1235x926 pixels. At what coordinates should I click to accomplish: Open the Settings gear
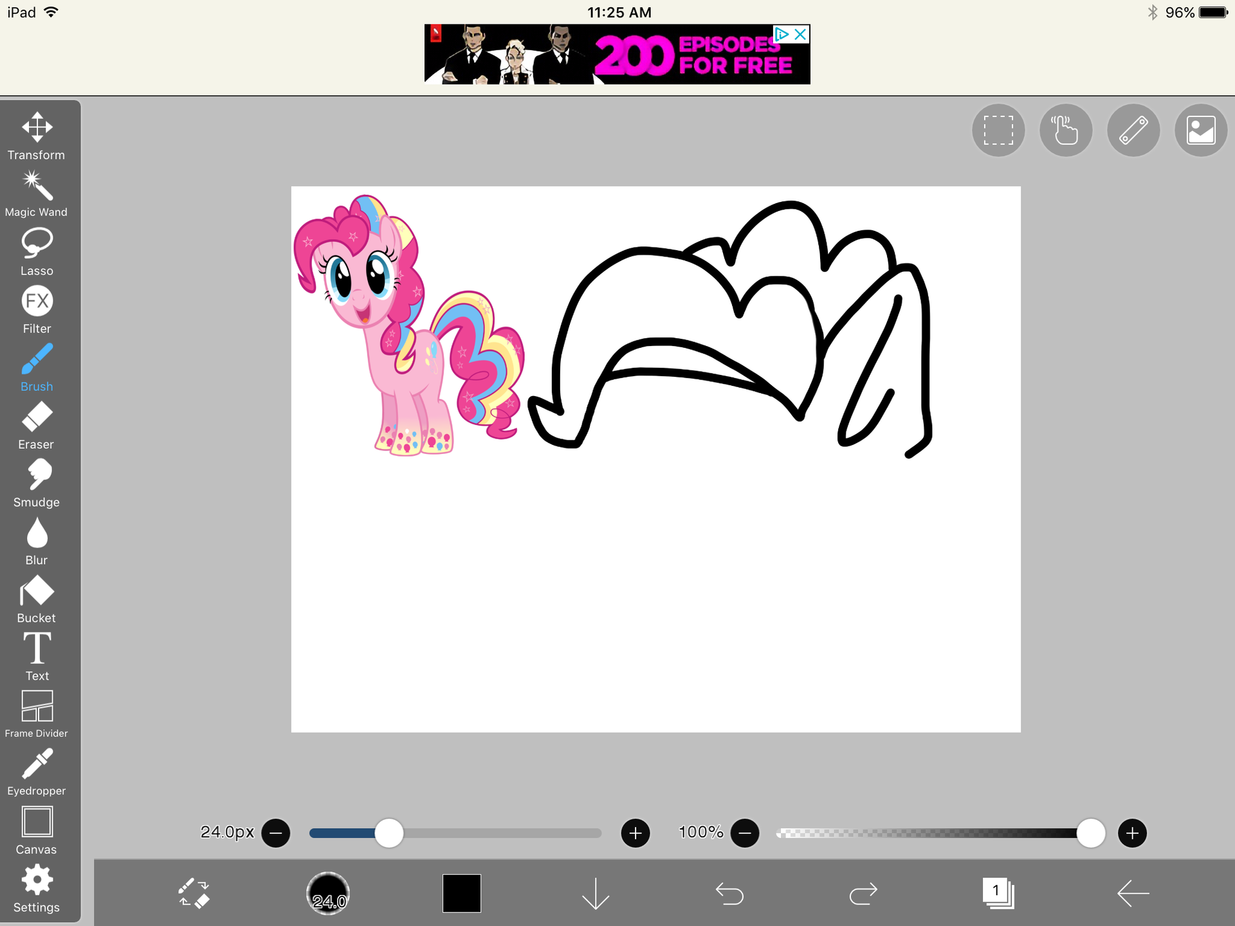tap(37, 888)
